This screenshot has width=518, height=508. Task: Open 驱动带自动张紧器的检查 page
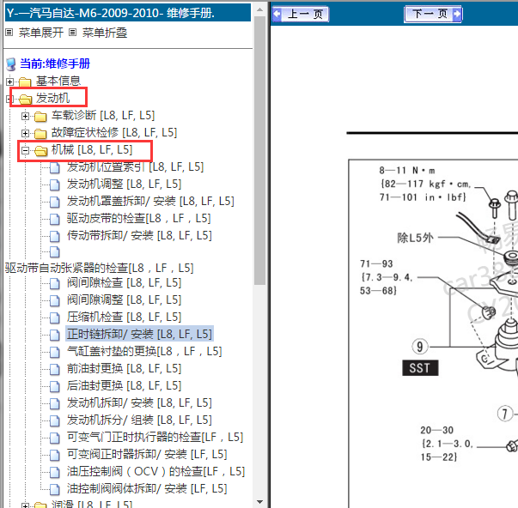(x=99, y=268)
